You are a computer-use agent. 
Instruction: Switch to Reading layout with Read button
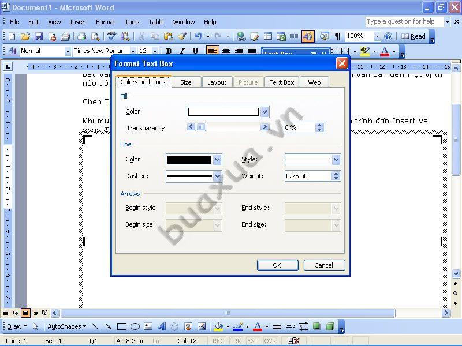pyautogui.click(x=413, y=36)
